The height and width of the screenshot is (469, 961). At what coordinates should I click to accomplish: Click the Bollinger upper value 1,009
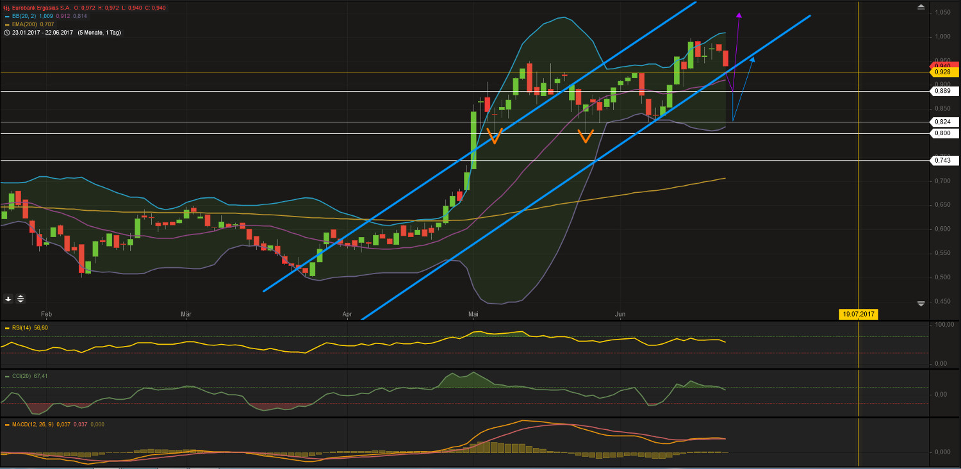(47, 16)
